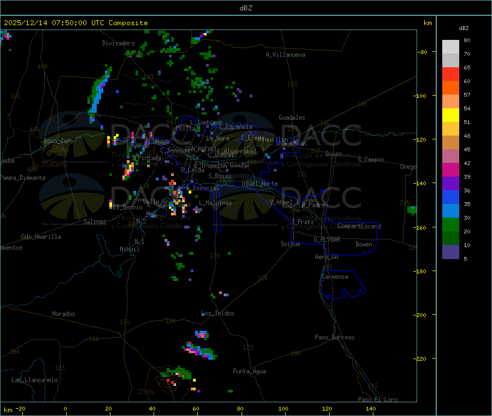
Task: Click the timestamp '2025/12/14 07:50:00 UTC Composite'
Action: click(x=75, y=23)
